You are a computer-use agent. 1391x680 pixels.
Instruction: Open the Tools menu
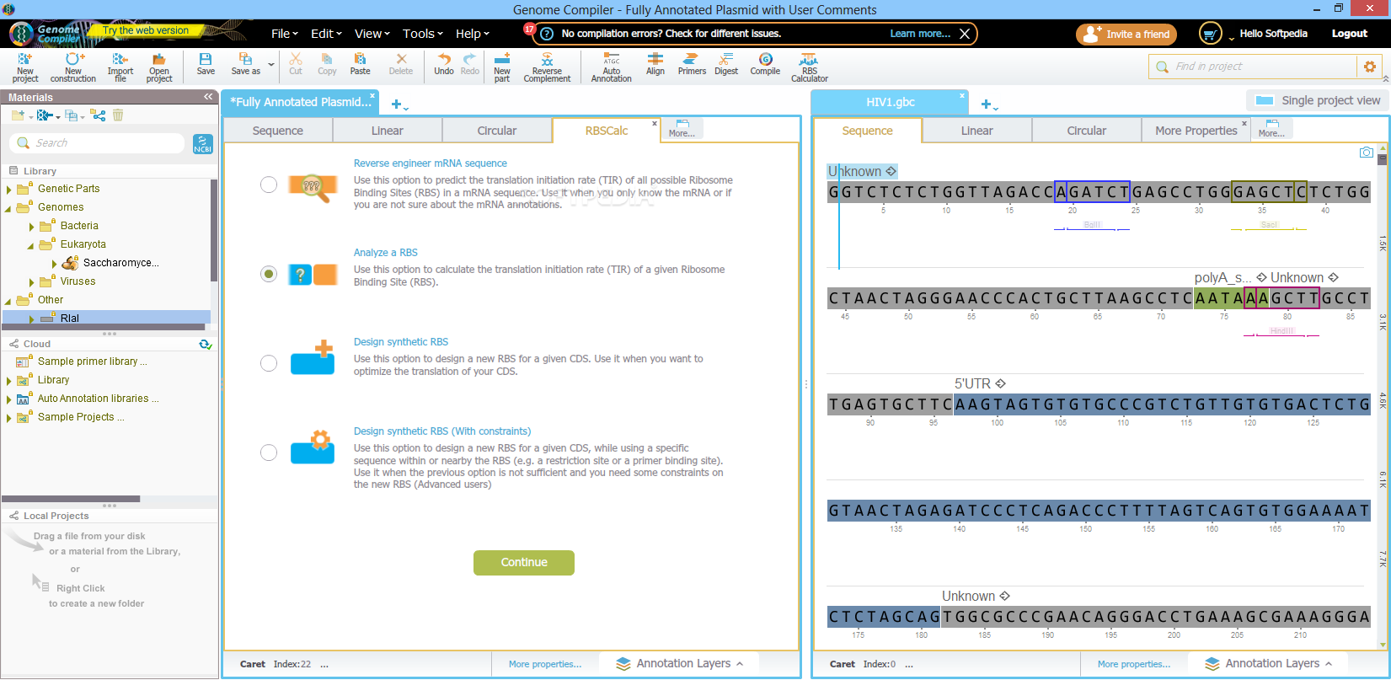click(x=422, y=34)
